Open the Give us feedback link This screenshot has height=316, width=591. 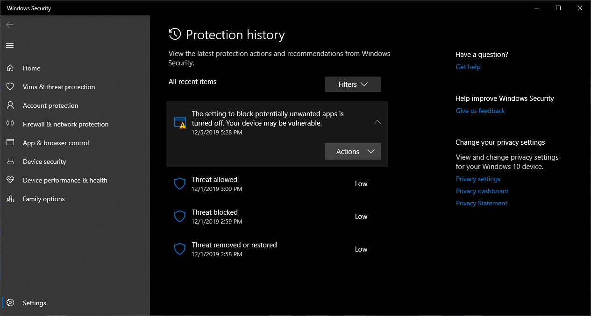480,111
